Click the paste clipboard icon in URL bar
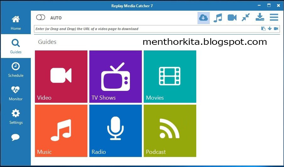Viewport: 284px width, 167px height. 263,29
